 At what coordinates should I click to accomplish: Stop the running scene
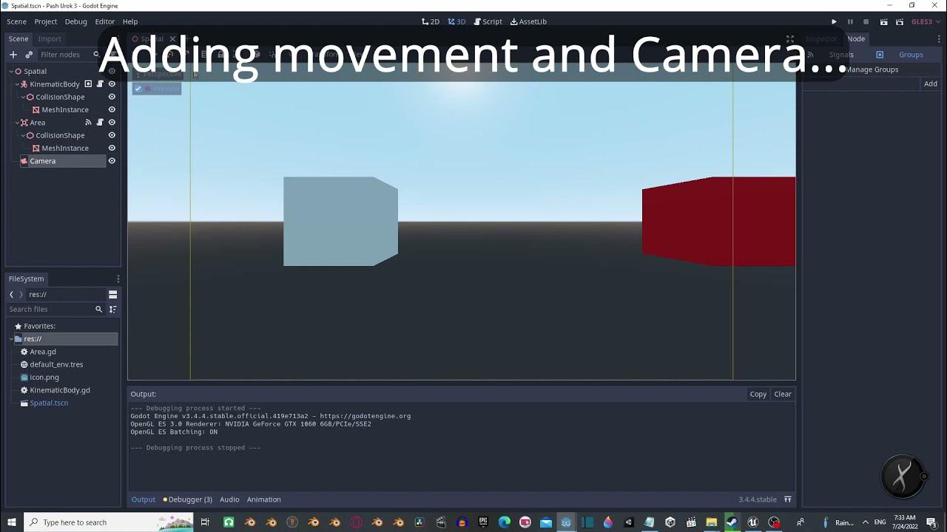(866, 22)
